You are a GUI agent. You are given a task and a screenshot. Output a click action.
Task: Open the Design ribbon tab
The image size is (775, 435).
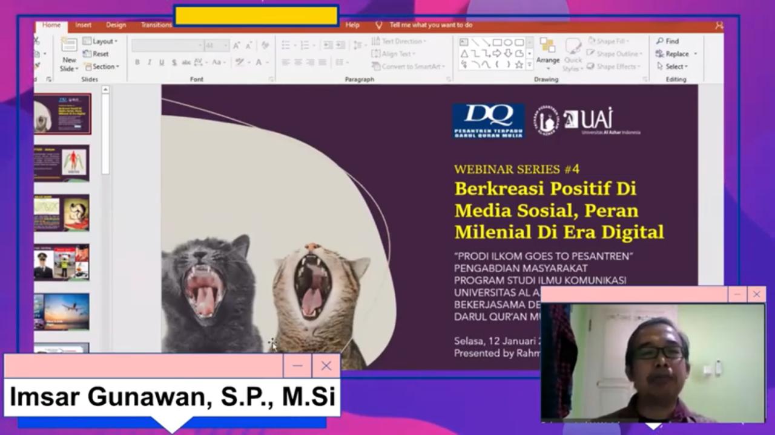116,25
